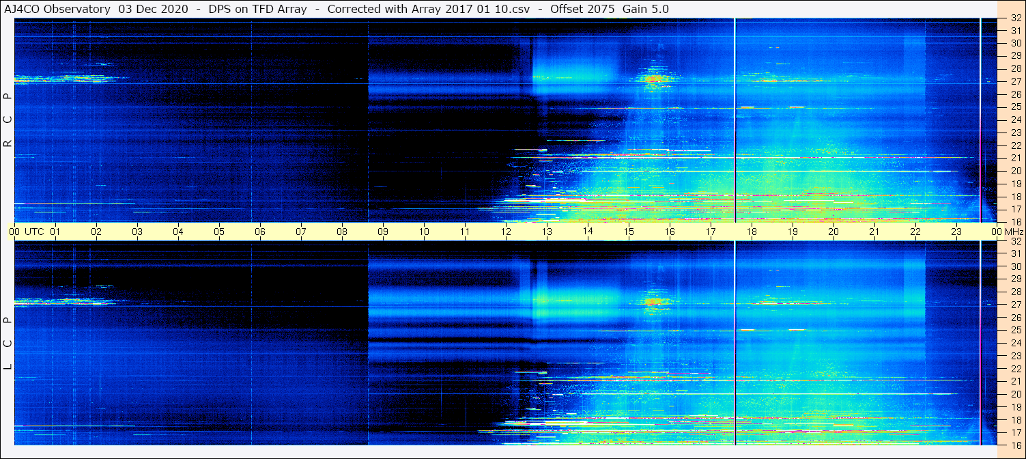Click the 31 MHz tick in LCP panel
The width and height of the screenshot is (1026, 459).
[1015, 253]
